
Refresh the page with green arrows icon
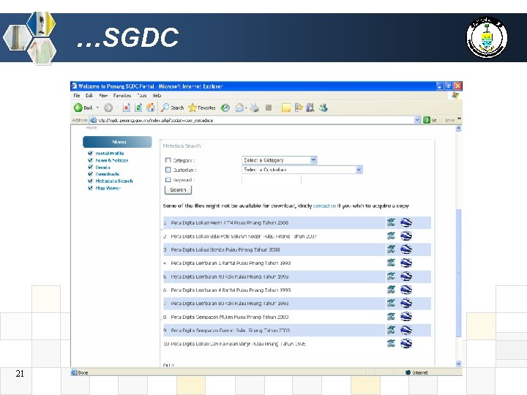(138, 108)
